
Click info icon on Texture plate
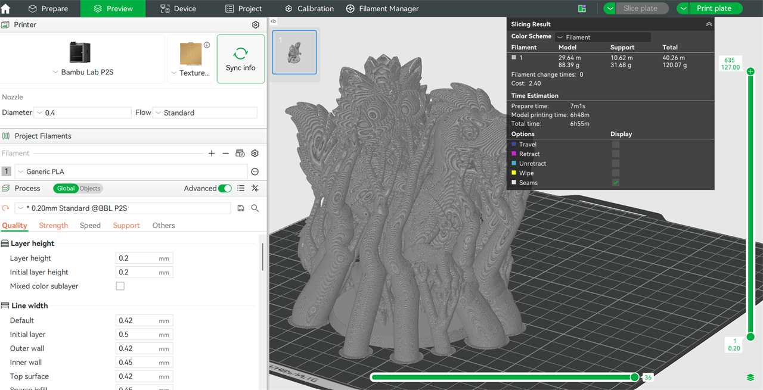[x=207, y=45]
